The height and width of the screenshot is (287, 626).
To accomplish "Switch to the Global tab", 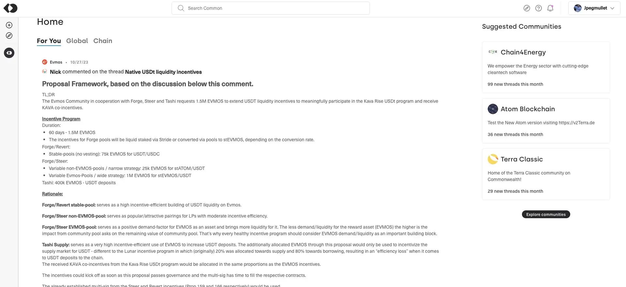I will pos(77,41).
